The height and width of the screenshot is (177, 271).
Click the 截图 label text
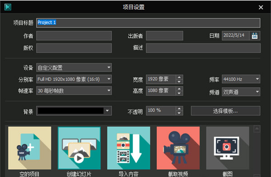(x=228, y=174)
